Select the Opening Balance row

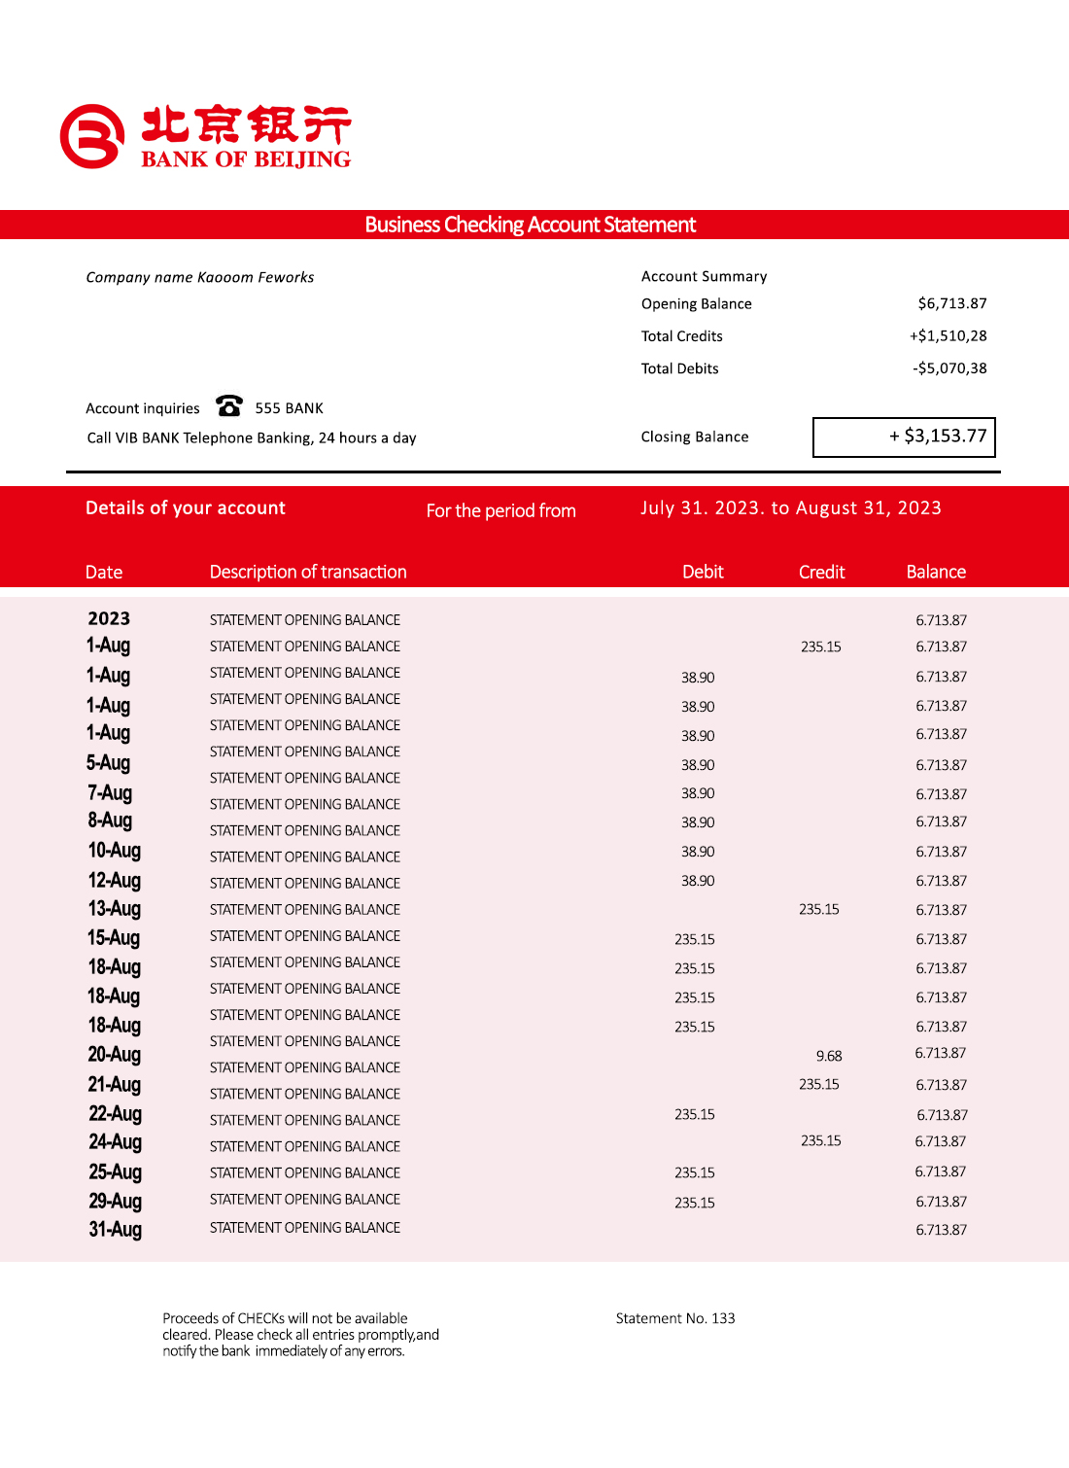pyautogui.click(x=696, y=303)
